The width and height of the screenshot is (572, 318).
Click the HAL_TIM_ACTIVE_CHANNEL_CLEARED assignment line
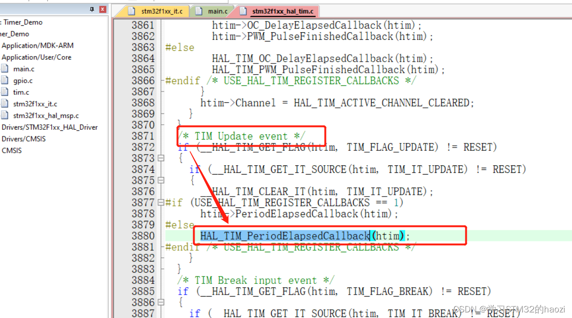click(337, 103)
